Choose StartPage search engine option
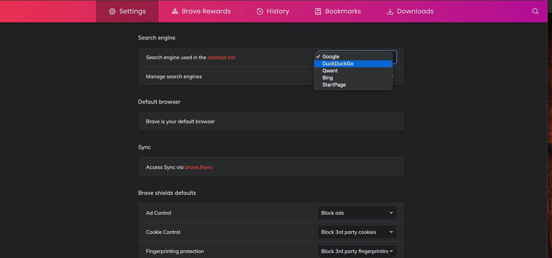Viewport: 552px width, 258px height. click(353, 85)
